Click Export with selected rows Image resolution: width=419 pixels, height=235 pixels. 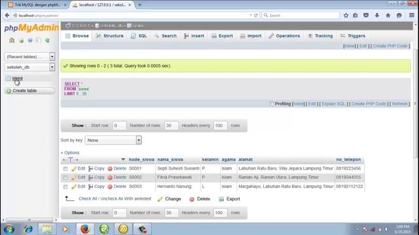229,199
